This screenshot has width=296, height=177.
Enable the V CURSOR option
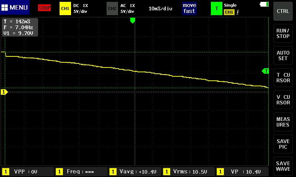point(283,100)
